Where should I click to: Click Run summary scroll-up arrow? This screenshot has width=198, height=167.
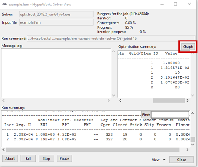coord(193,113)
